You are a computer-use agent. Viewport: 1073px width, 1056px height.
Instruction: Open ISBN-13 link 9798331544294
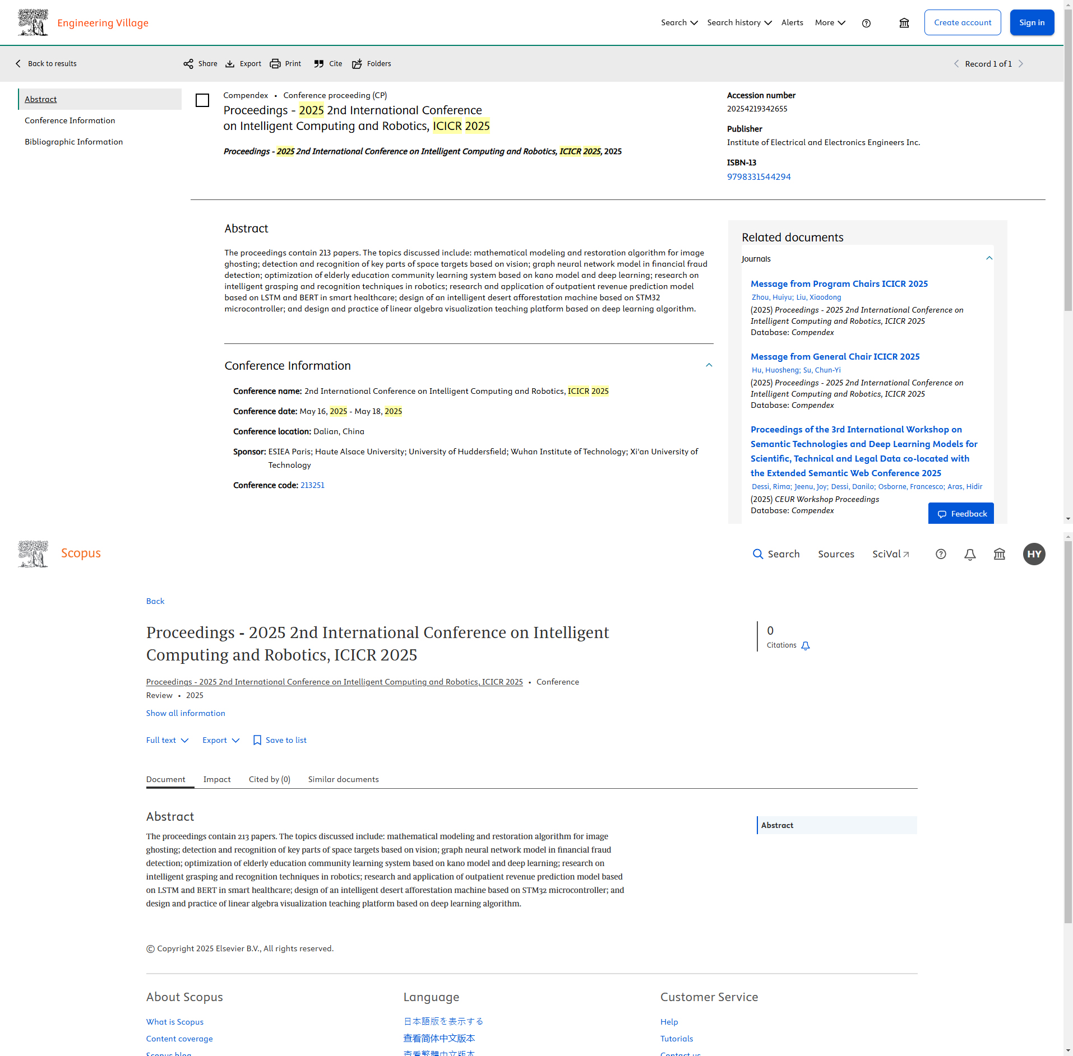click(x=758, y=177)
